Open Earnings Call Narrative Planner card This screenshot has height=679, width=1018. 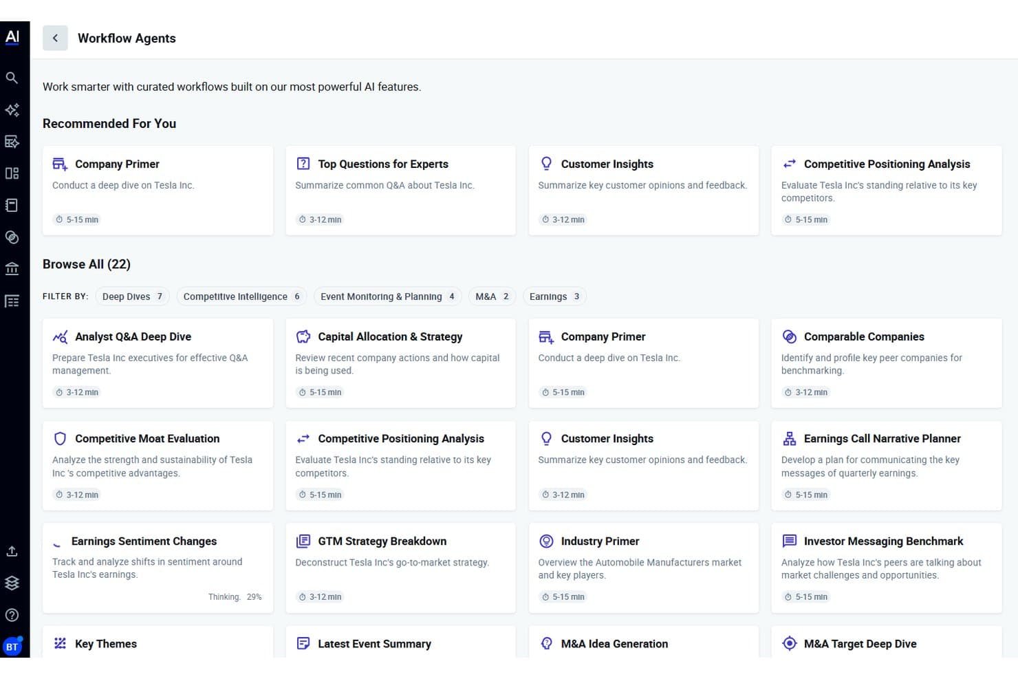point(886,466)
